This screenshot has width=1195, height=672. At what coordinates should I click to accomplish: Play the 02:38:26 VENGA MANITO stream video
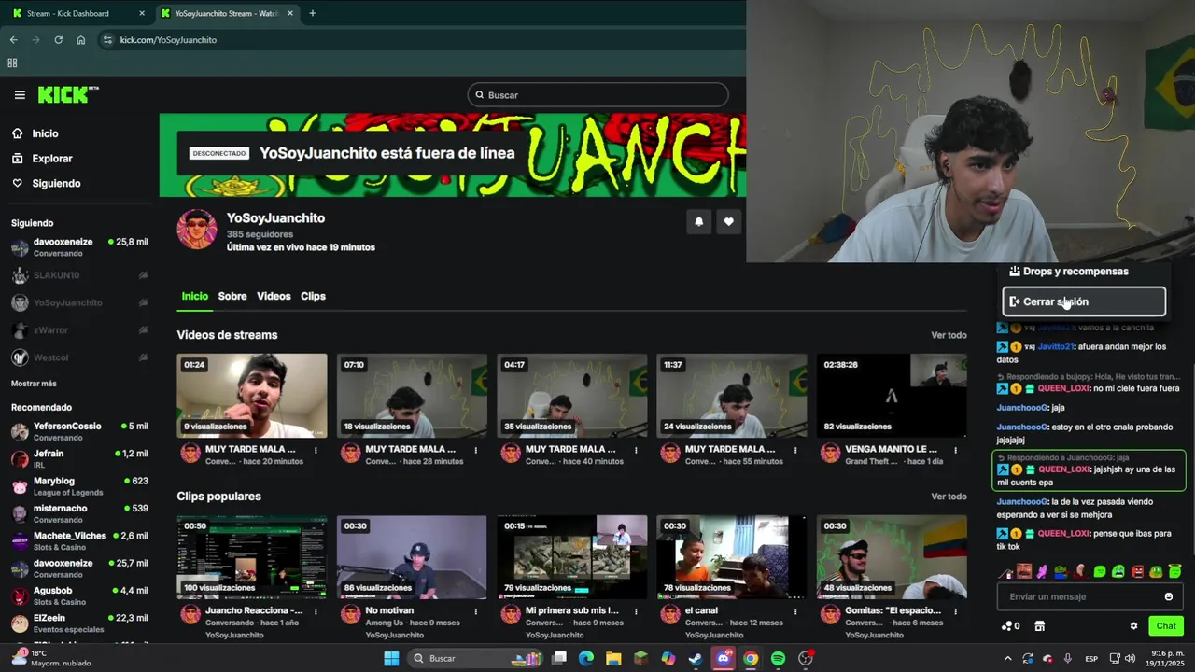click(892, 396)
